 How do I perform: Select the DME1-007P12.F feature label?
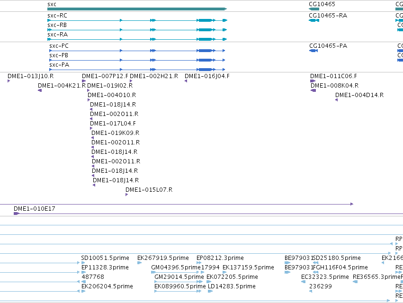[x=105, y=76]
